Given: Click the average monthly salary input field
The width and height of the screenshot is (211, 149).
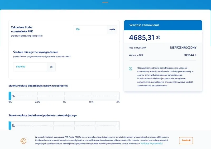Looking at the screenshot, I should click(30, 67).
